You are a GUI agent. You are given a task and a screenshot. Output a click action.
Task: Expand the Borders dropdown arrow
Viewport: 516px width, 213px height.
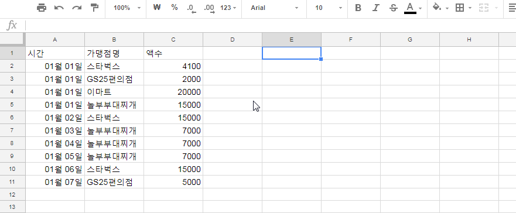pos(470,8)
